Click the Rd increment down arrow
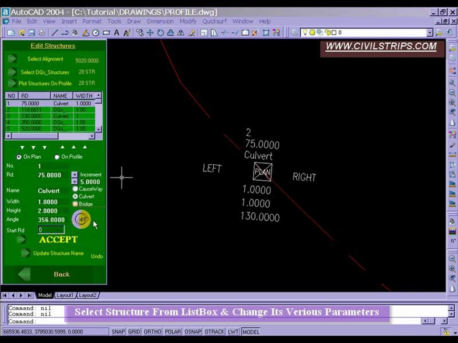 74,182
